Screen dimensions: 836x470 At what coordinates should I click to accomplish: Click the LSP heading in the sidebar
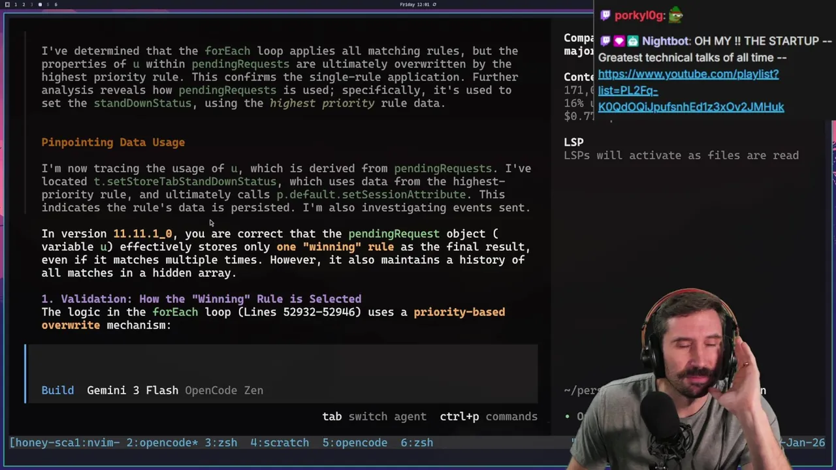[x=573, y=142]
